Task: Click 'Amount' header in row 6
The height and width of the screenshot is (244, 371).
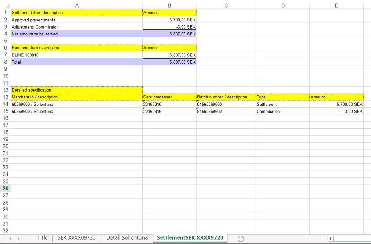Action: tap(170, 48)
